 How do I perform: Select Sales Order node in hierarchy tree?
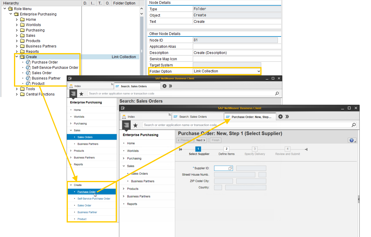click(42, 73)
